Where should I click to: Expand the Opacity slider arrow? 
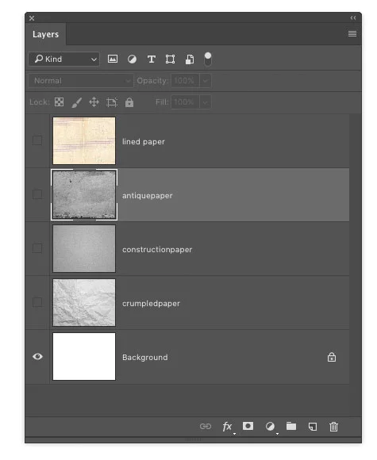pyautogui.click(x=206, y=81)
